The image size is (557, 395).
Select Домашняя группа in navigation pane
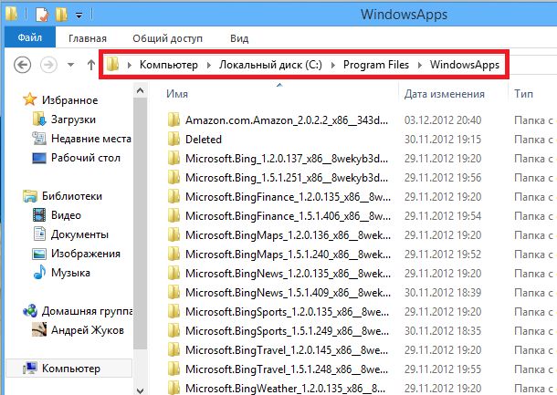[x=87, y=311]
